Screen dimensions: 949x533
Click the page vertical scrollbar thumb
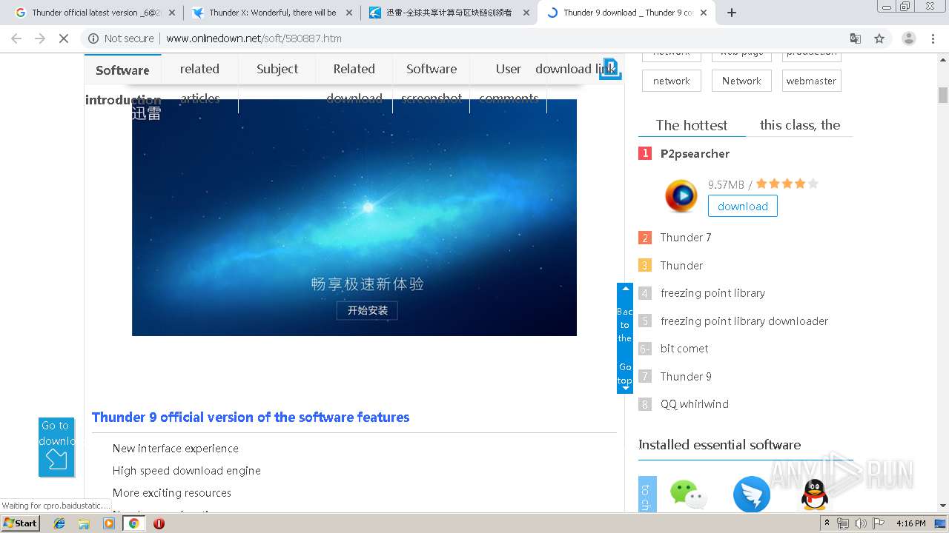point(943,95)
